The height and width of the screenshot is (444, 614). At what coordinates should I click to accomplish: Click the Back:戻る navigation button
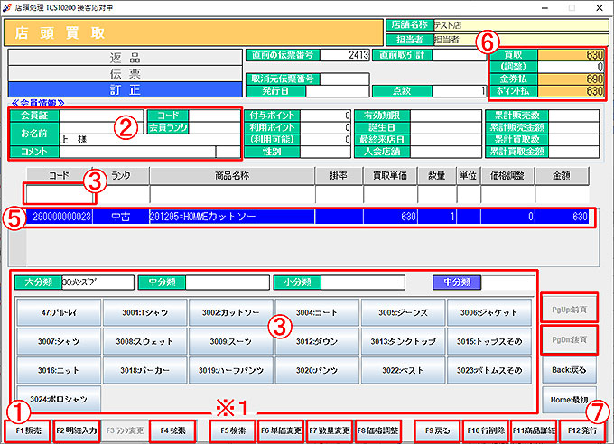pyautogui.click(x=569, y=371)
